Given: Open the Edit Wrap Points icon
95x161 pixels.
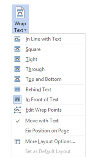Looking at the screenshot, I should (x=17, y=110).
